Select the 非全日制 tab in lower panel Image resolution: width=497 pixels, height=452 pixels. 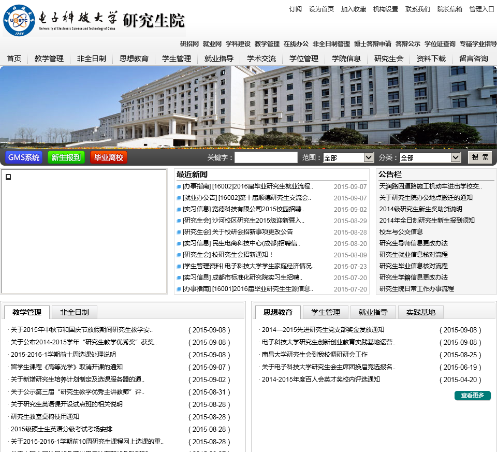pyautogui.click(x=75, y=312)
